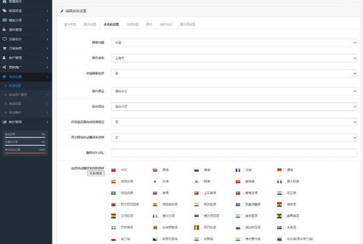The image size is (363, 244).
Task: Click the Japan flag next to 日语
Action: (155, 181)
